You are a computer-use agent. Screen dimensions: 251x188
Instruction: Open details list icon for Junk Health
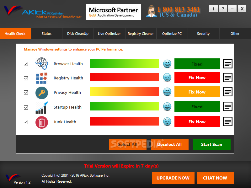(x=228, y=121)
